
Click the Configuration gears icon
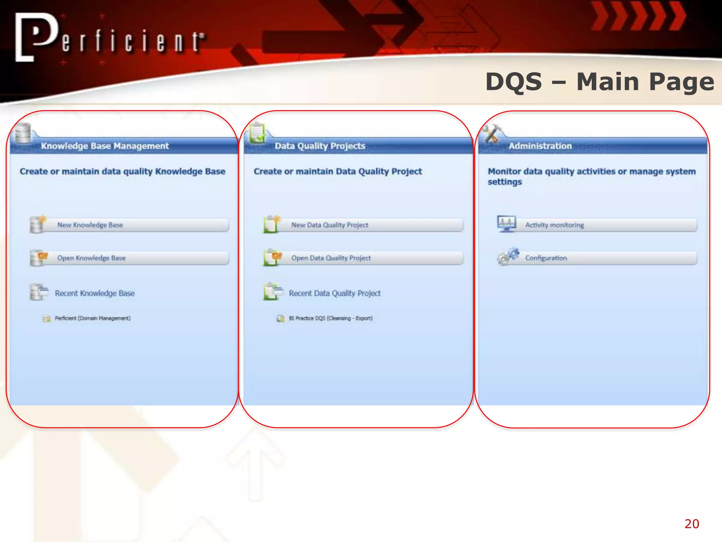click(x=508, y=257)
